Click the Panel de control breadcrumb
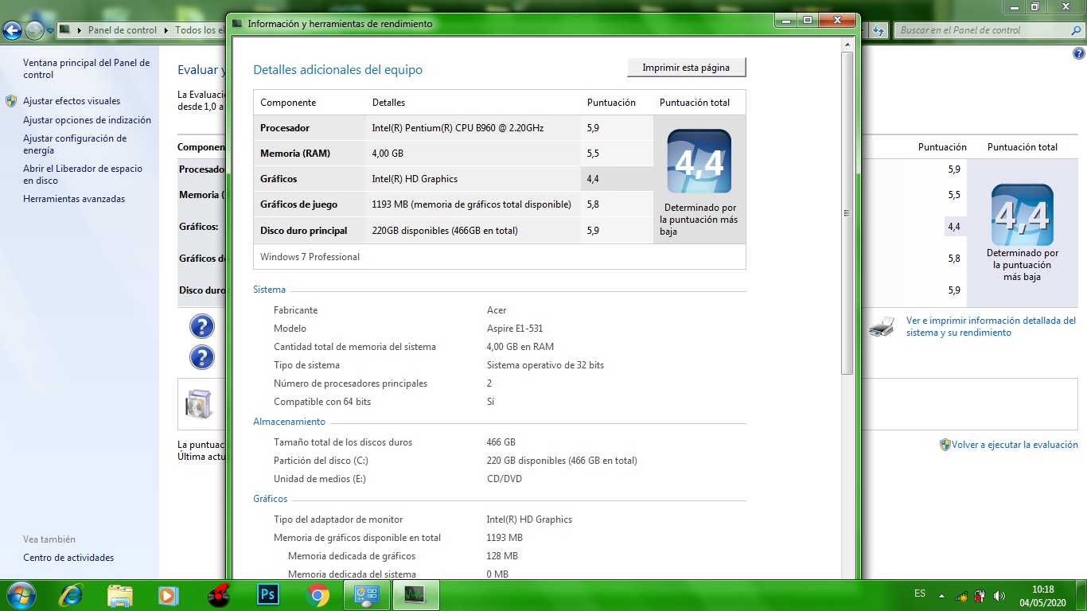Image resolution: width=1087 pixels, height=611 pixels. coord(123,30)
